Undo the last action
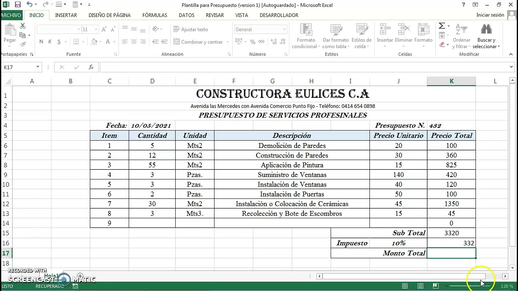Viewport: 518px width, 291px height. pos(30,5)
